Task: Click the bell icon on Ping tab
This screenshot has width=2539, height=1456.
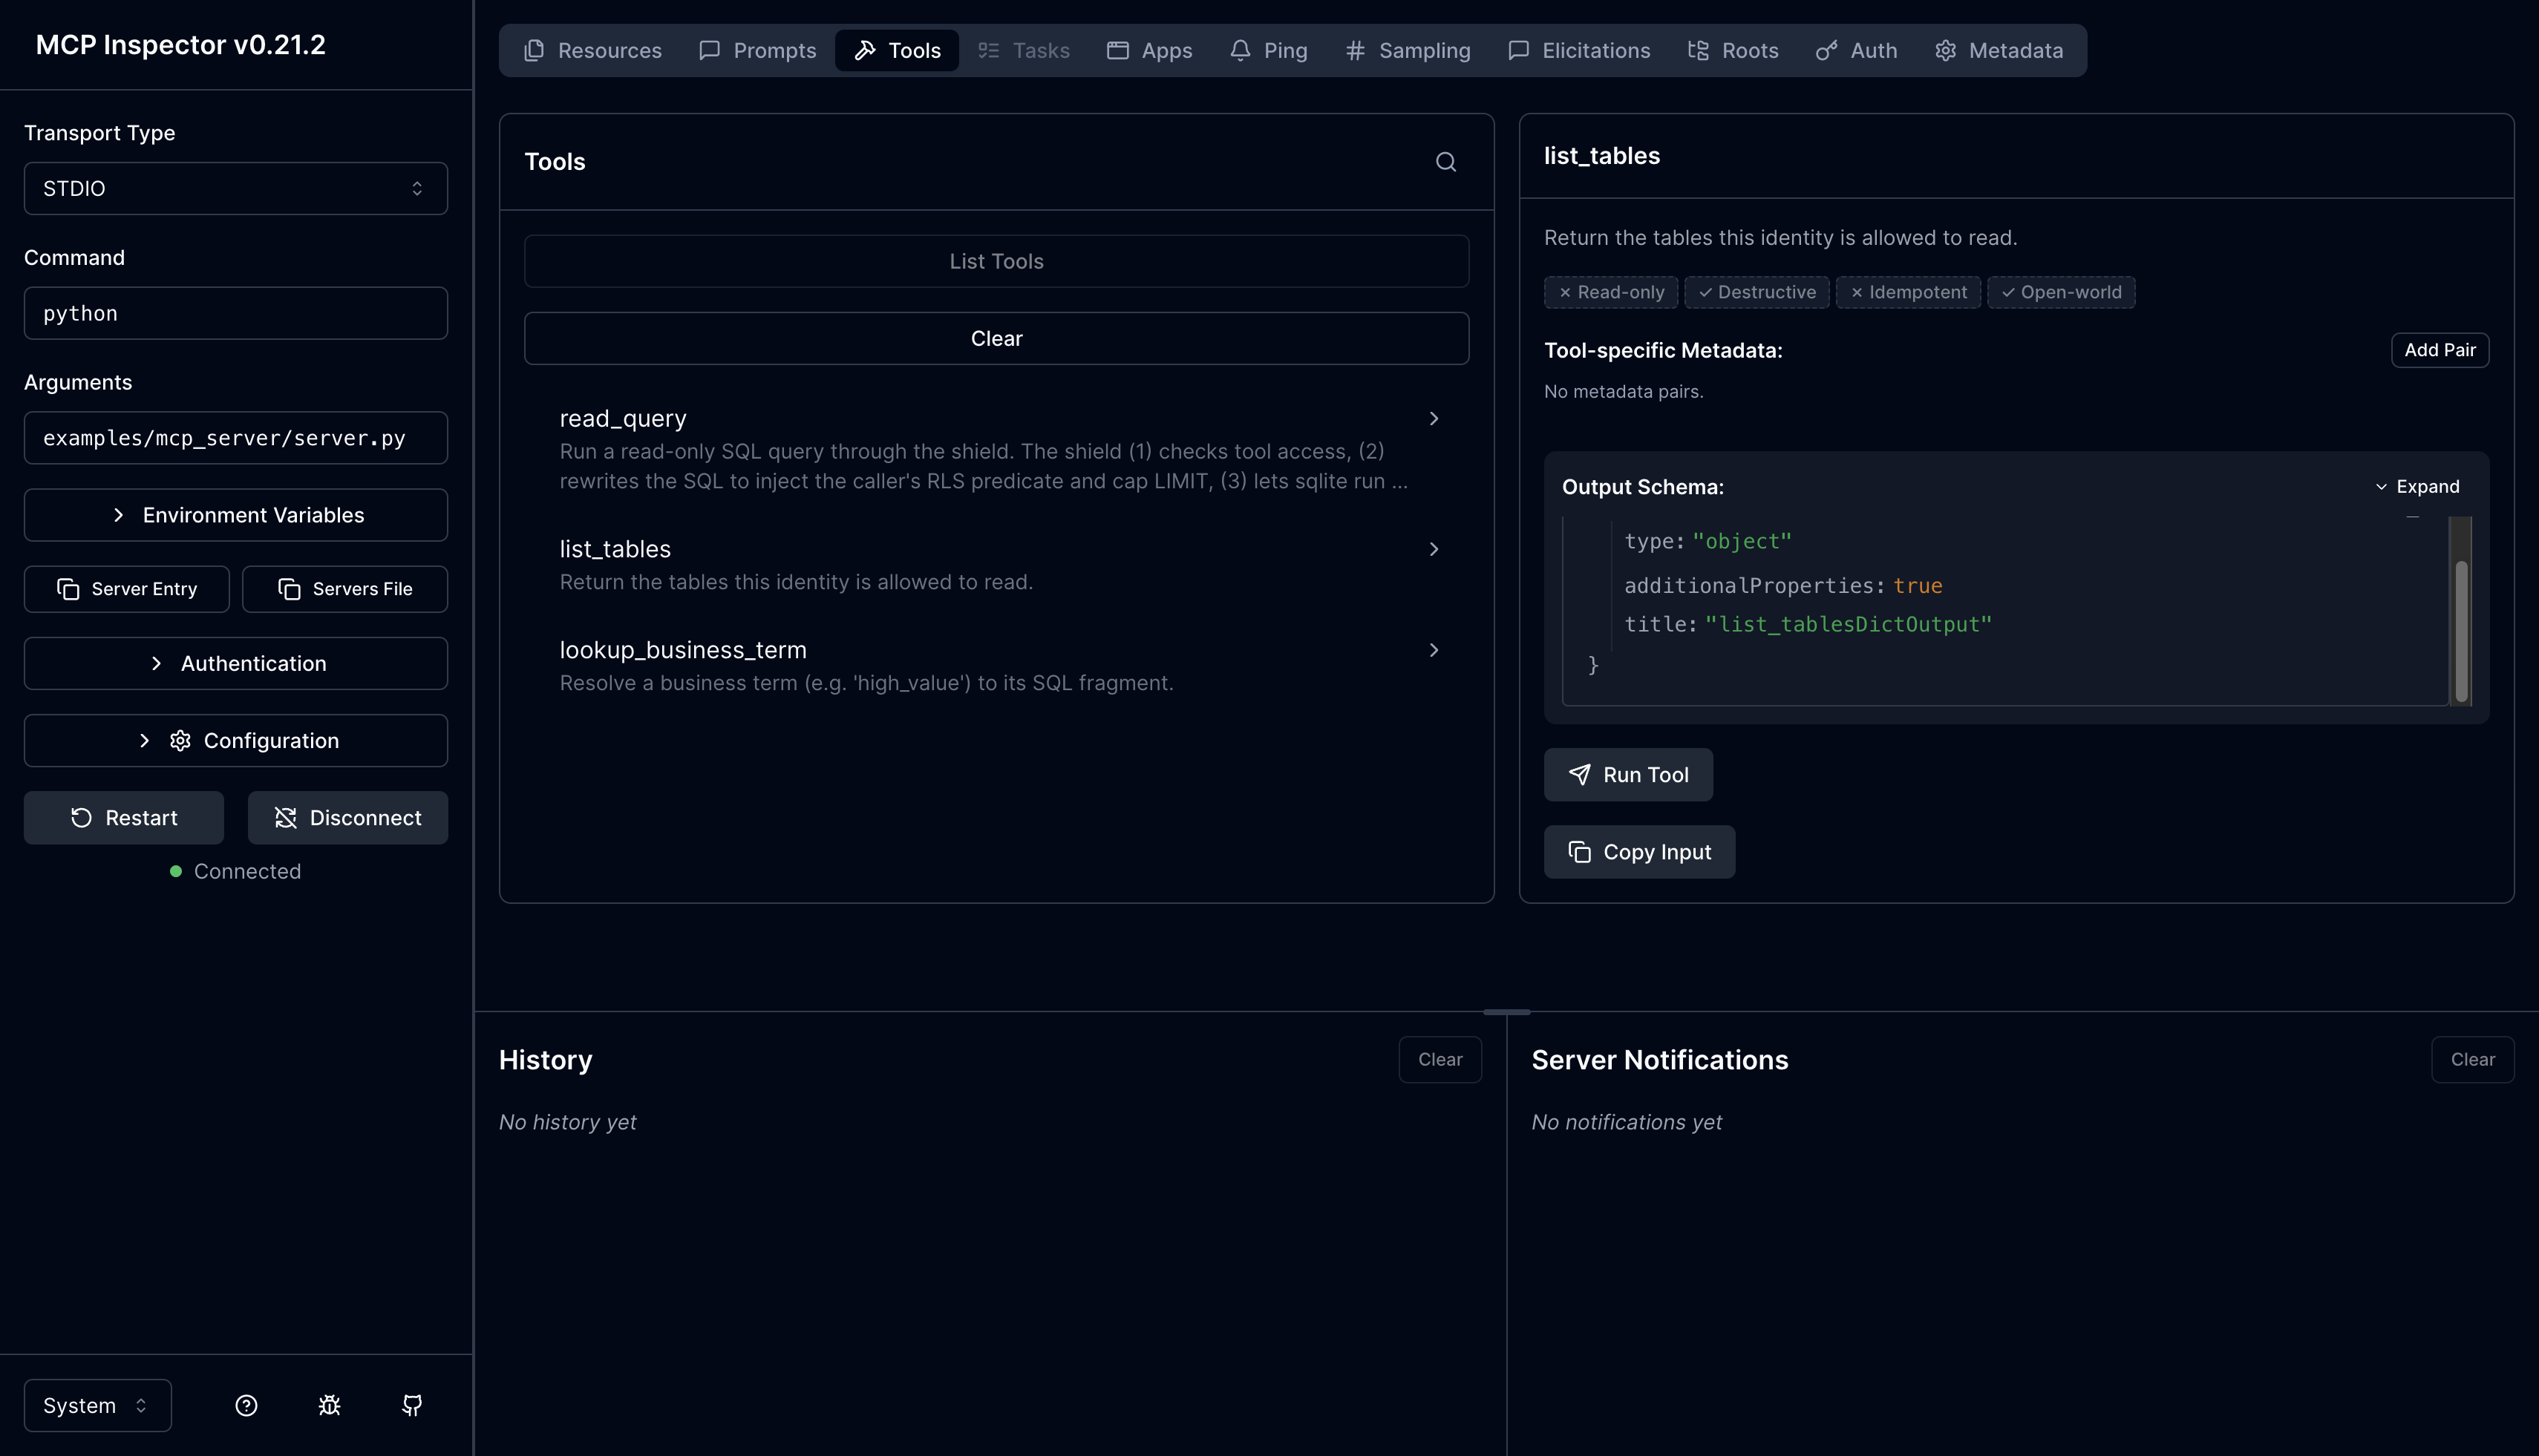Action: tap(1241, 50)
